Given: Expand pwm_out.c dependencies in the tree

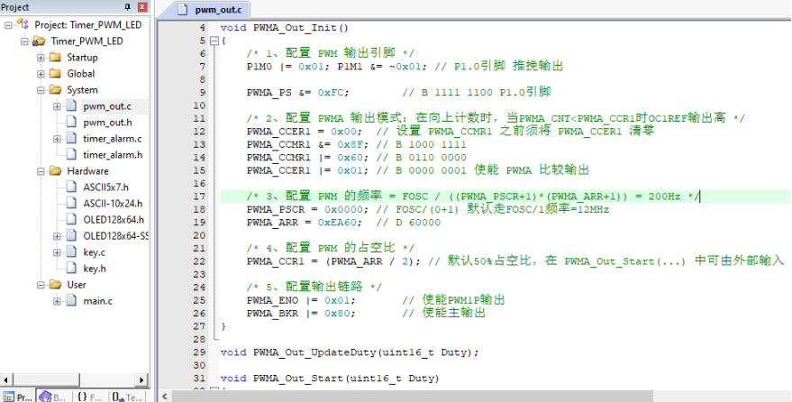Looking at the screenshot, I should 57,106.
